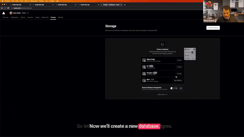Click Create for Edge Config
Viewport: 244px width, 137px height.
click(x=179, y=60)
